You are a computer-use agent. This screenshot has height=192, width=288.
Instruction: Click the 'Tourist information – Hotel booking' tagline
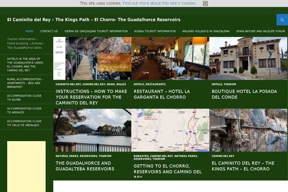point(26,43)
